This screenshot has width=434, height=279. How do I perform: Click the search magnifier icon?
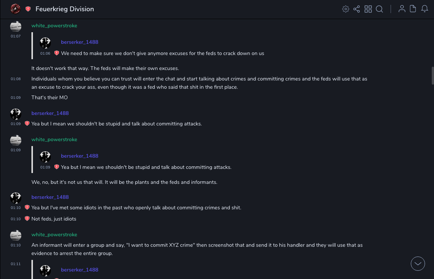tap(379, 9)
